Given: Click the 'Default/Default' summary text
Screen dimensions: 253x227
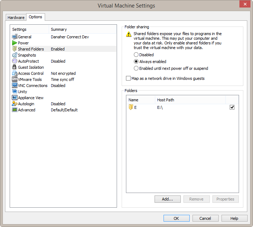Looking at the screenshot, I should point(64,110).
